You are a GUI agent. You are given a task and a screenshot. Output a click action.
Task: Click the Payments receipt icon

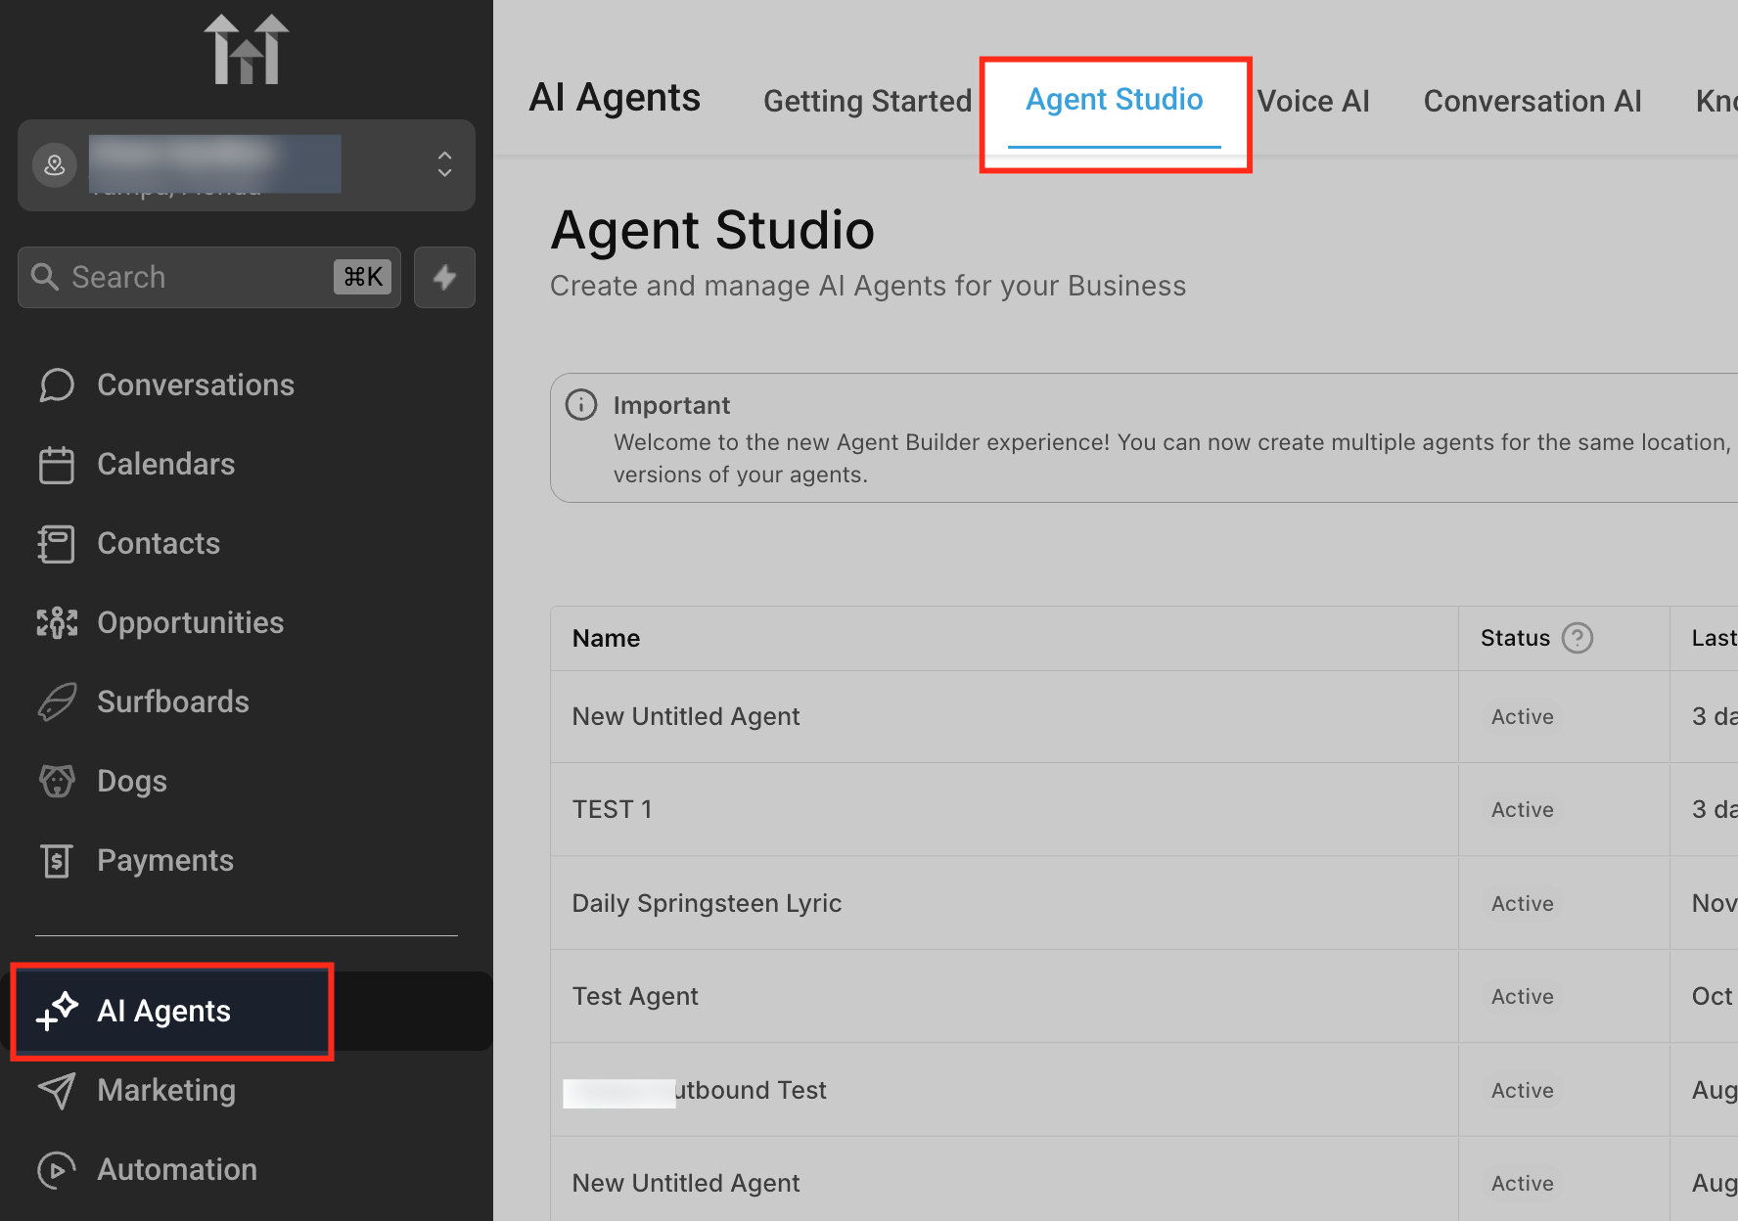57,861
